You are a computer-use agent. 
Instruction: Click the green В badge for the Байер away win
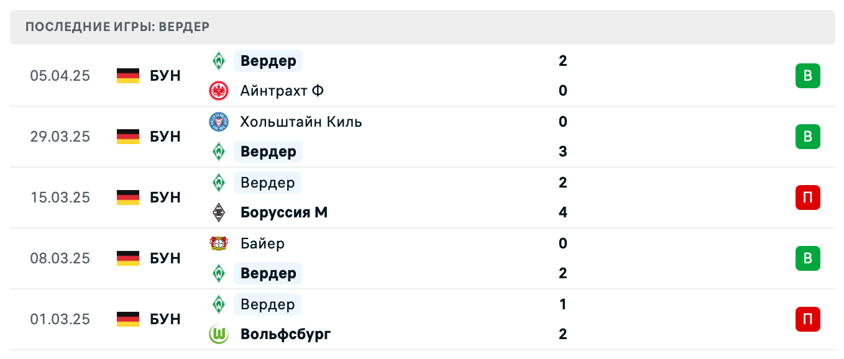click(x=807, y=258)
